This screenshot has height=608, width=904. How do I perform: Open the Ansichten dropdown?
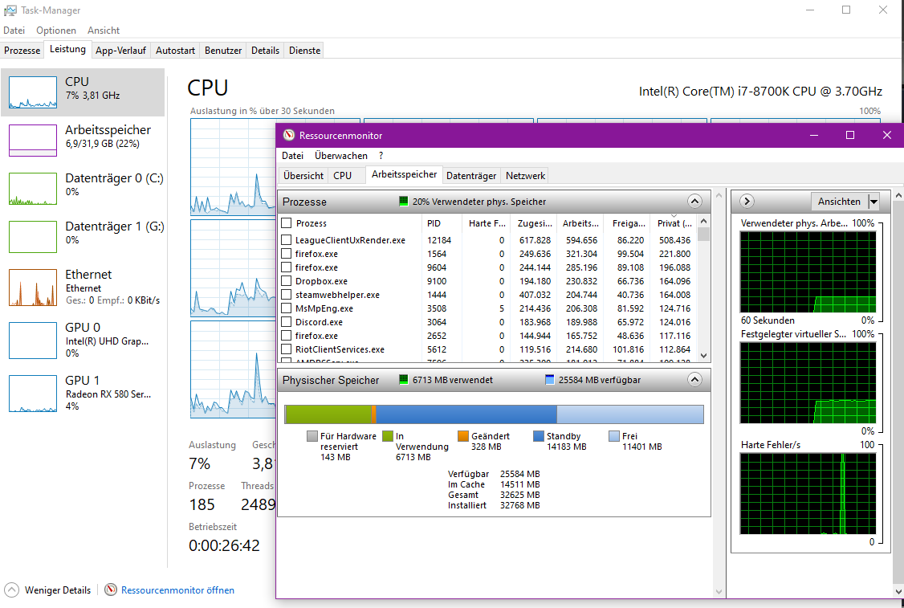[845, 202]
